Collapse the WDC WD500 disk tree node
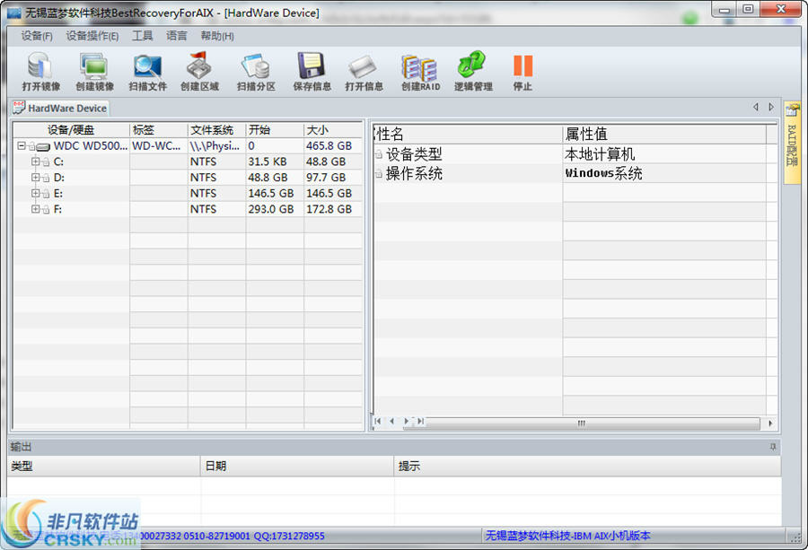 click(x=21, y=145)
